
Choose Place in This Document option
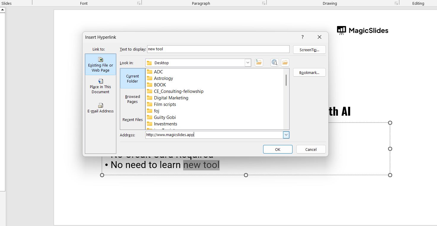[x=101, y=86]
